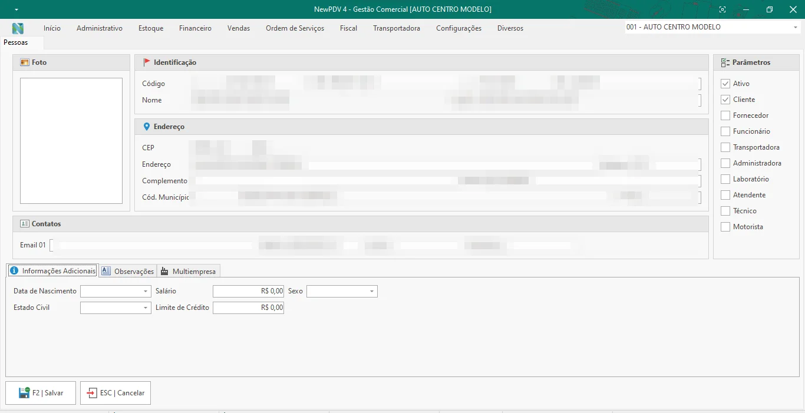Viewport: 805px width, 413px height.
Task: Open the Diversos menu
Action: (510, 28)
